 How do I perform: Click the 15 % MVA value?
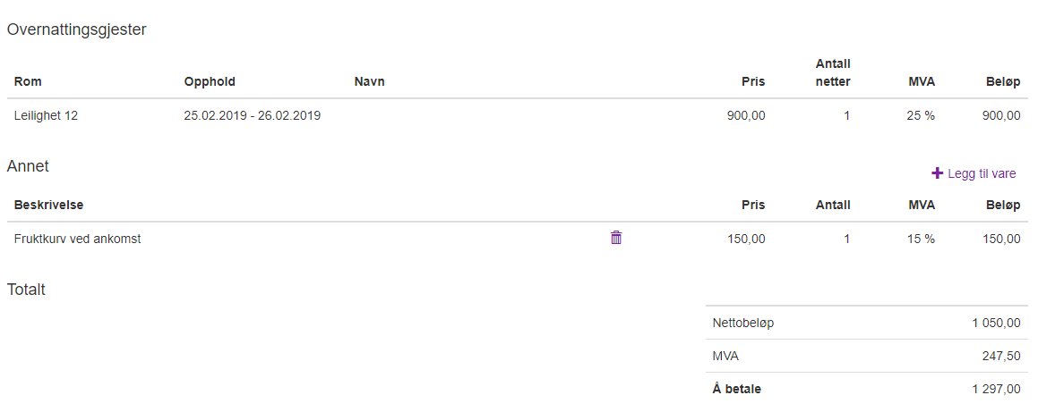point(920,239)
